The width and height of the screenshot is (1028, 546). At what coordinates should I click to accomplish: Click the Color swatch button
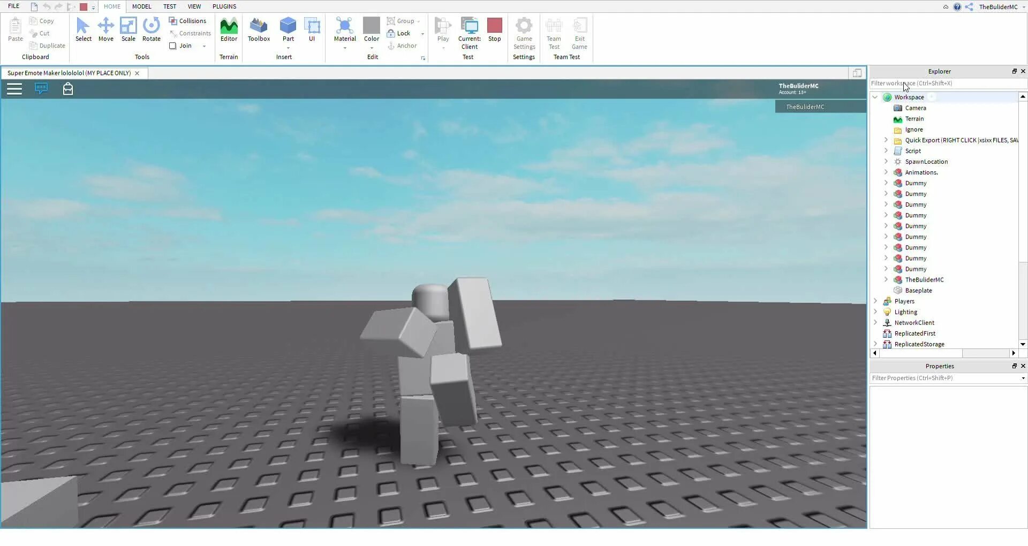[371, 25]
